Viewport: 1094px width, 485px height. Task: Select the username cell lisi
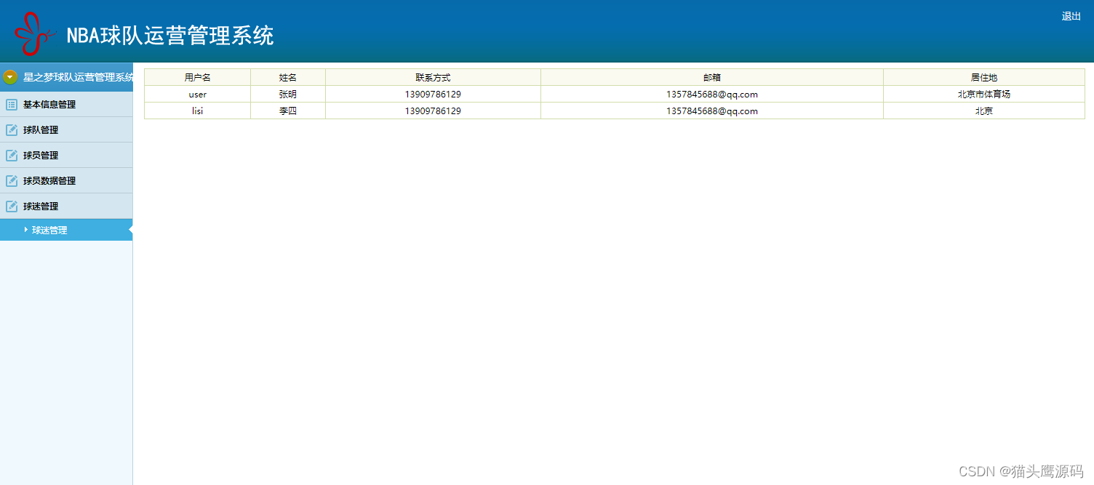(198, 111)
